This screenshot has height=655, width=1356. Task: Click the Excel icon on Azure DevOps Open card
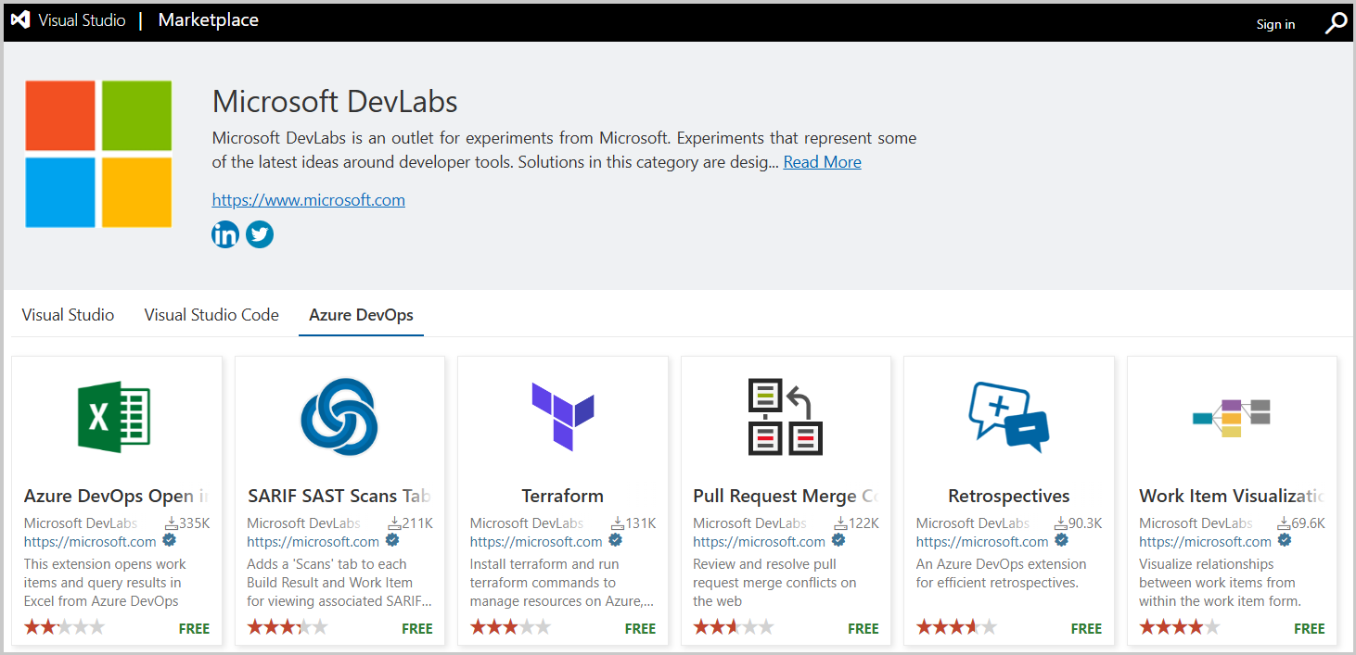[x=113, y=417]
